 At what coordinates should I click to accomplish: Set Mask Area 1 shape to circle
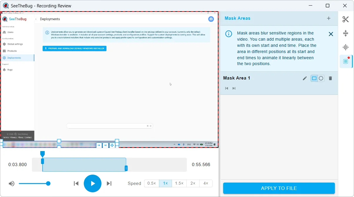(321, 78)
